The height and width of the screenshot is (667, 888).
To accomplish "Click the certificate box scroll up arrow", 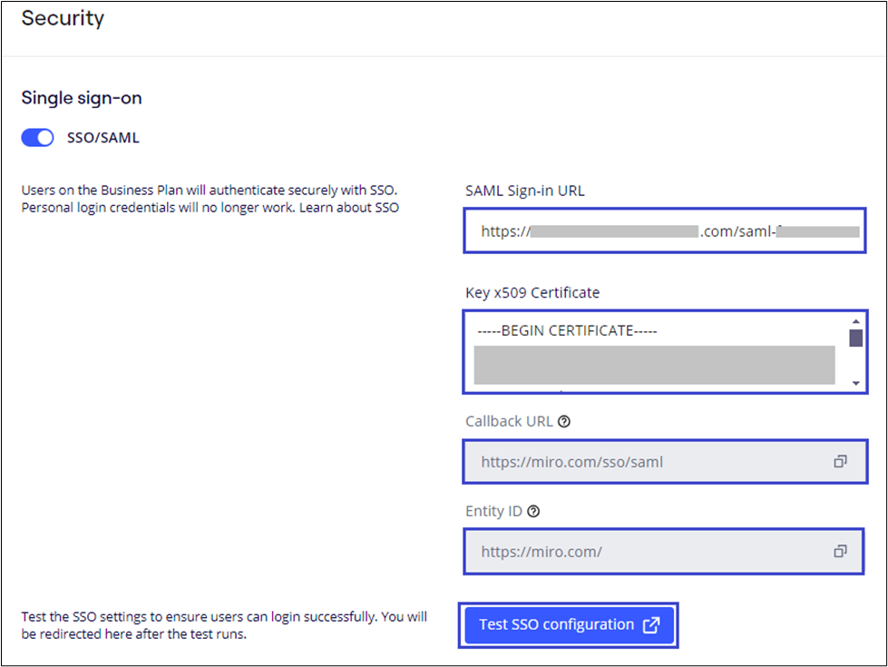I will tap(855, 320).
